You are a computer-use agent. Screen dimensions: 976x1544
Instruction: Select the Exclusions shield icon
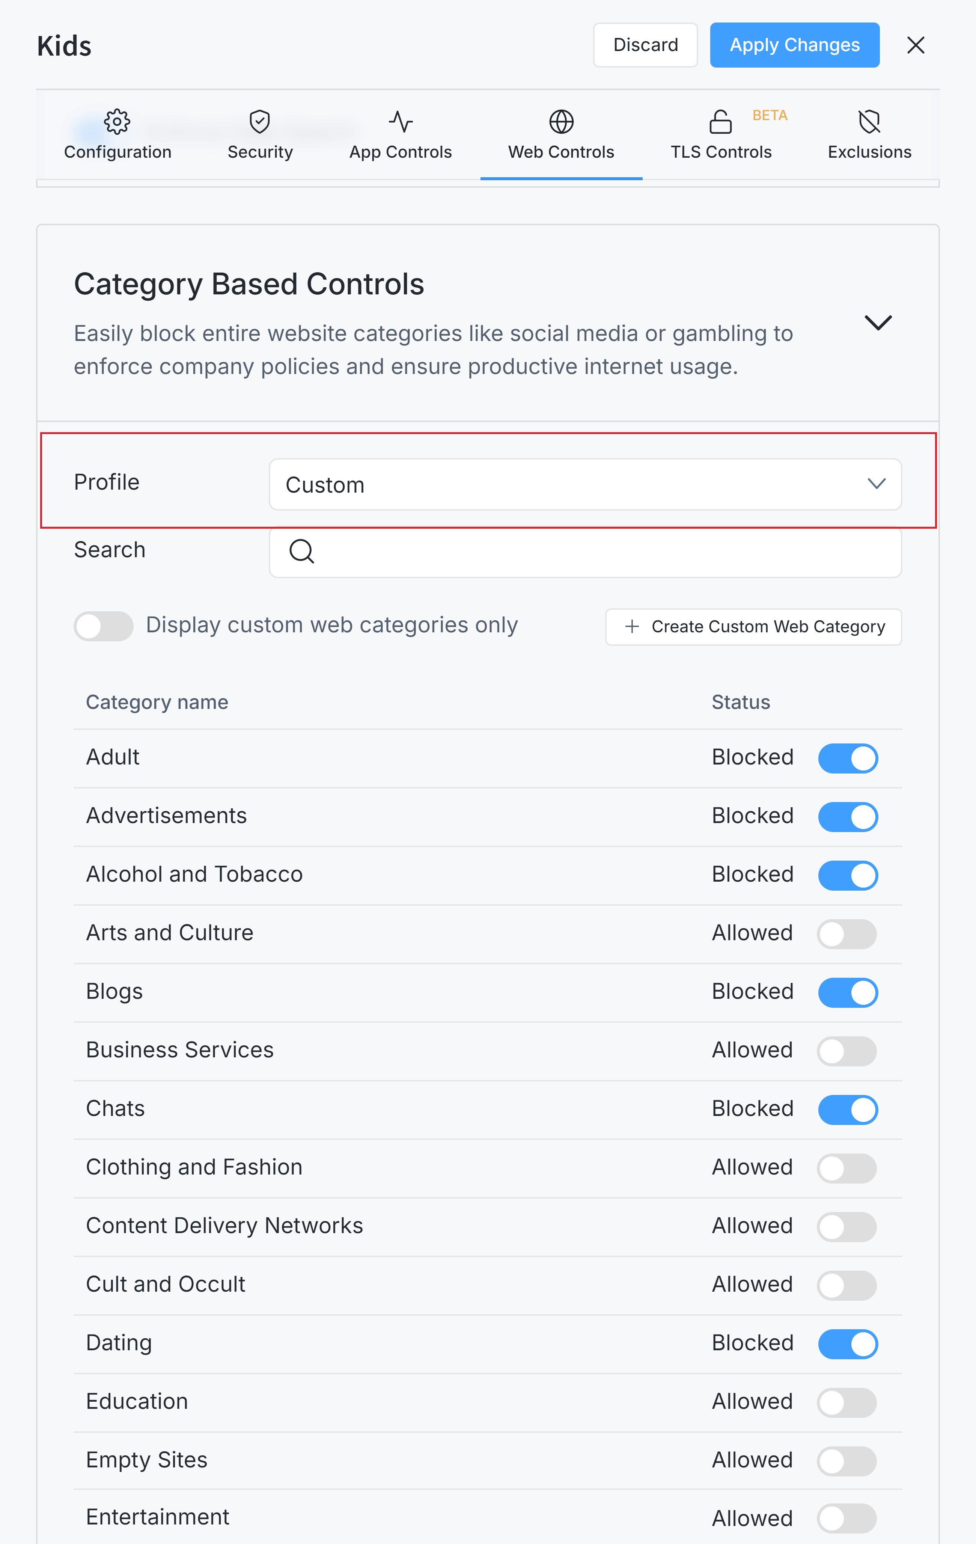tap(868, 122)
